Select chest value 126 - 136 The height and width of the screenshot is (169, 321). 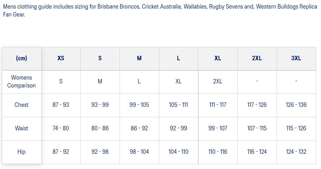296,105
